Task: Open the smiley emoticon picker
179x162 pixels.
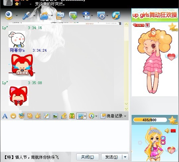Action: pyautogui.click(x=13, y=116)
